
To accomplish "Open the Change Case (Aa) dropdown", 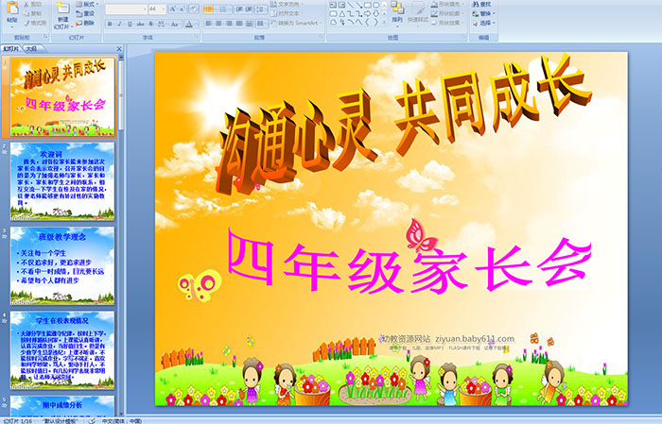I will pyautogui.click(x=175, y=24).
